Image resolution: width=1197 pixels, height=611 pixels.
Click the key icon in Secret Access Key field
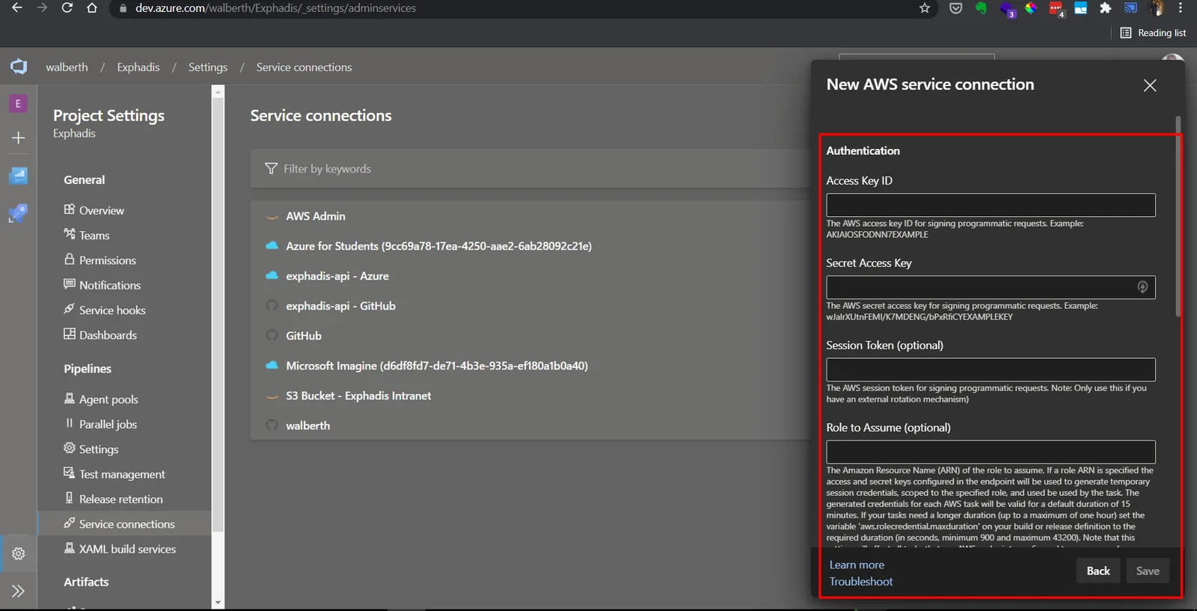tap(1142, 287)
